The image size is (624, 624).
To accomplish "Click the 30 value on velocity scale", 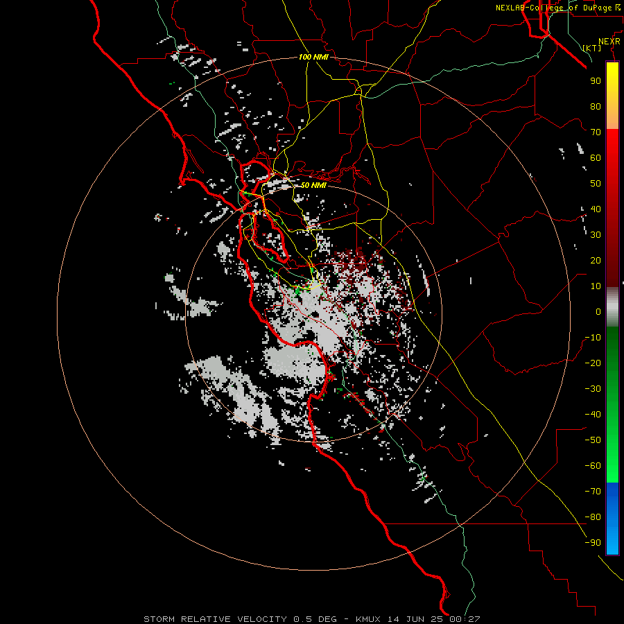I will [x=596, y=235].
